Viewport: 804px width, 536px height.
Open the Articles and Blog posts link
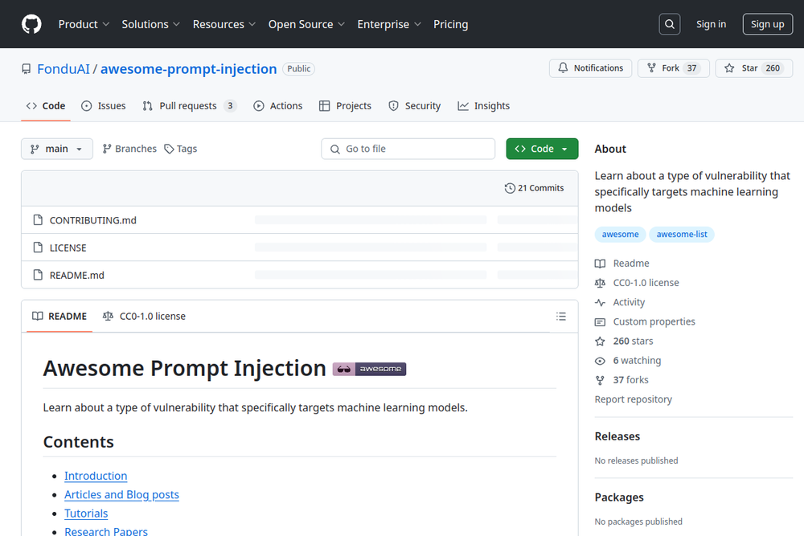tap(121, 494)
